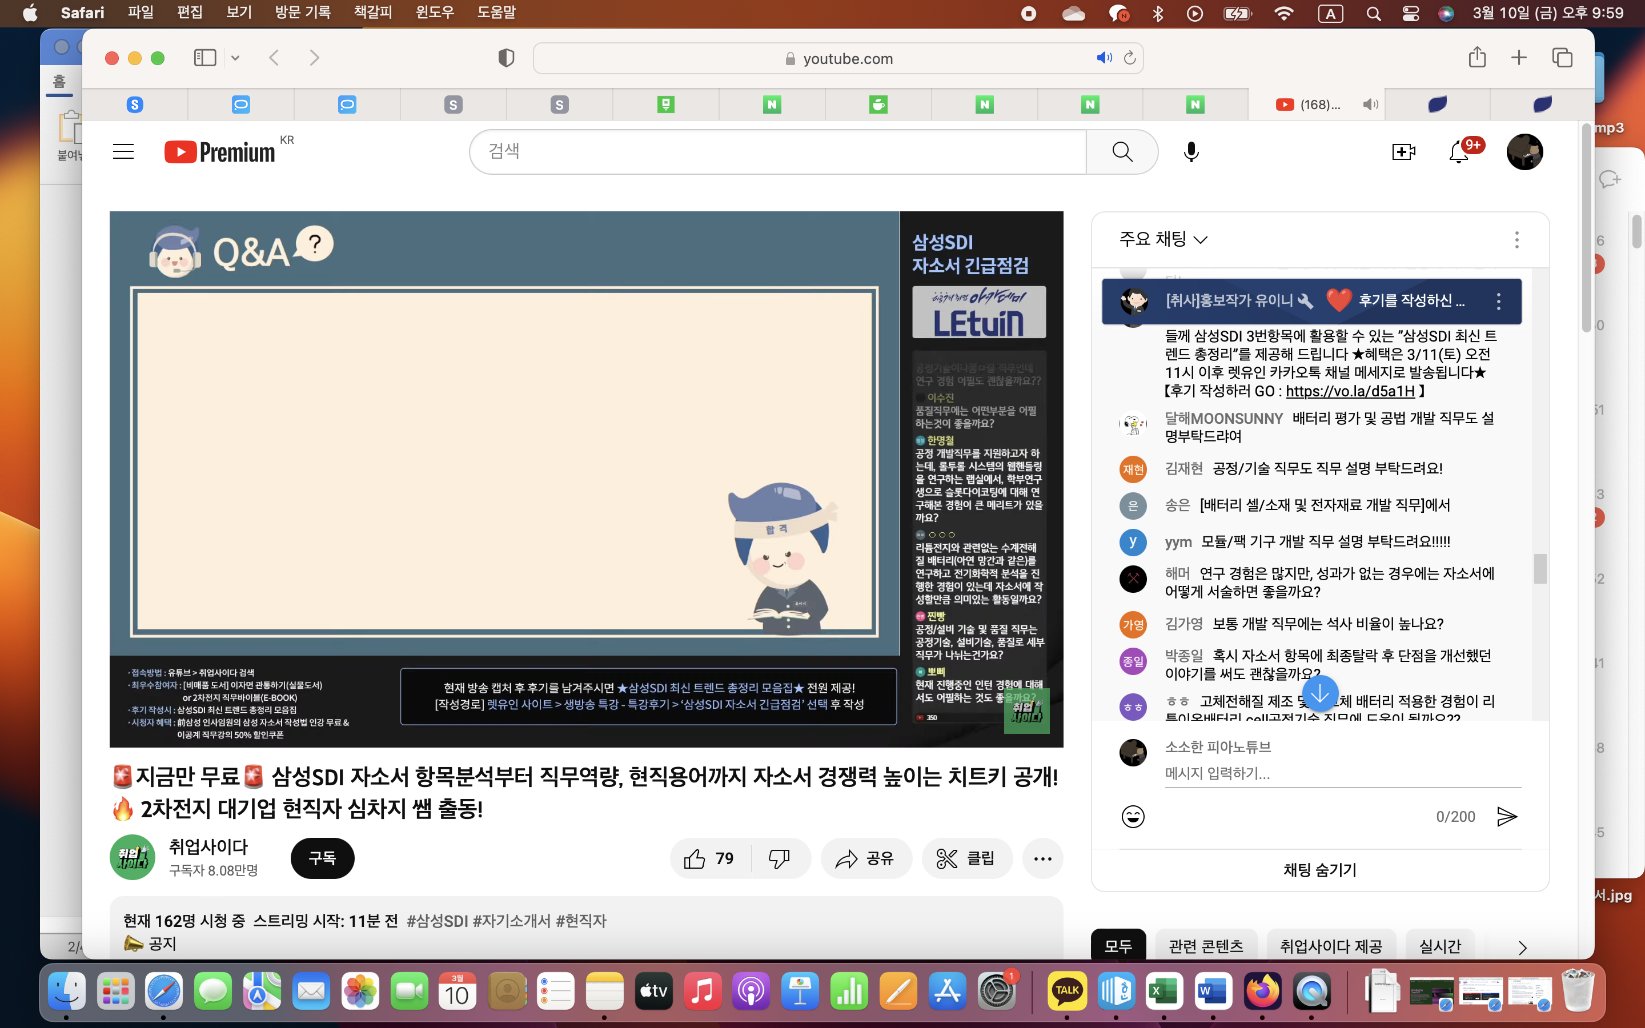Send the chat message arrow
The width and height of the screenshot is (1645, 1028).
(1506, 817)
